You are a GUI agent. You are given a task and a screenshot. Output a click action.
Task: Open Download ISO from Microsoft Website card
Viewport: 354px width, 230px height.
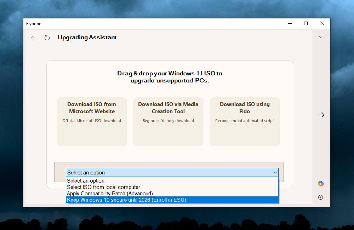pyautogui.click(x=92, y=121)
